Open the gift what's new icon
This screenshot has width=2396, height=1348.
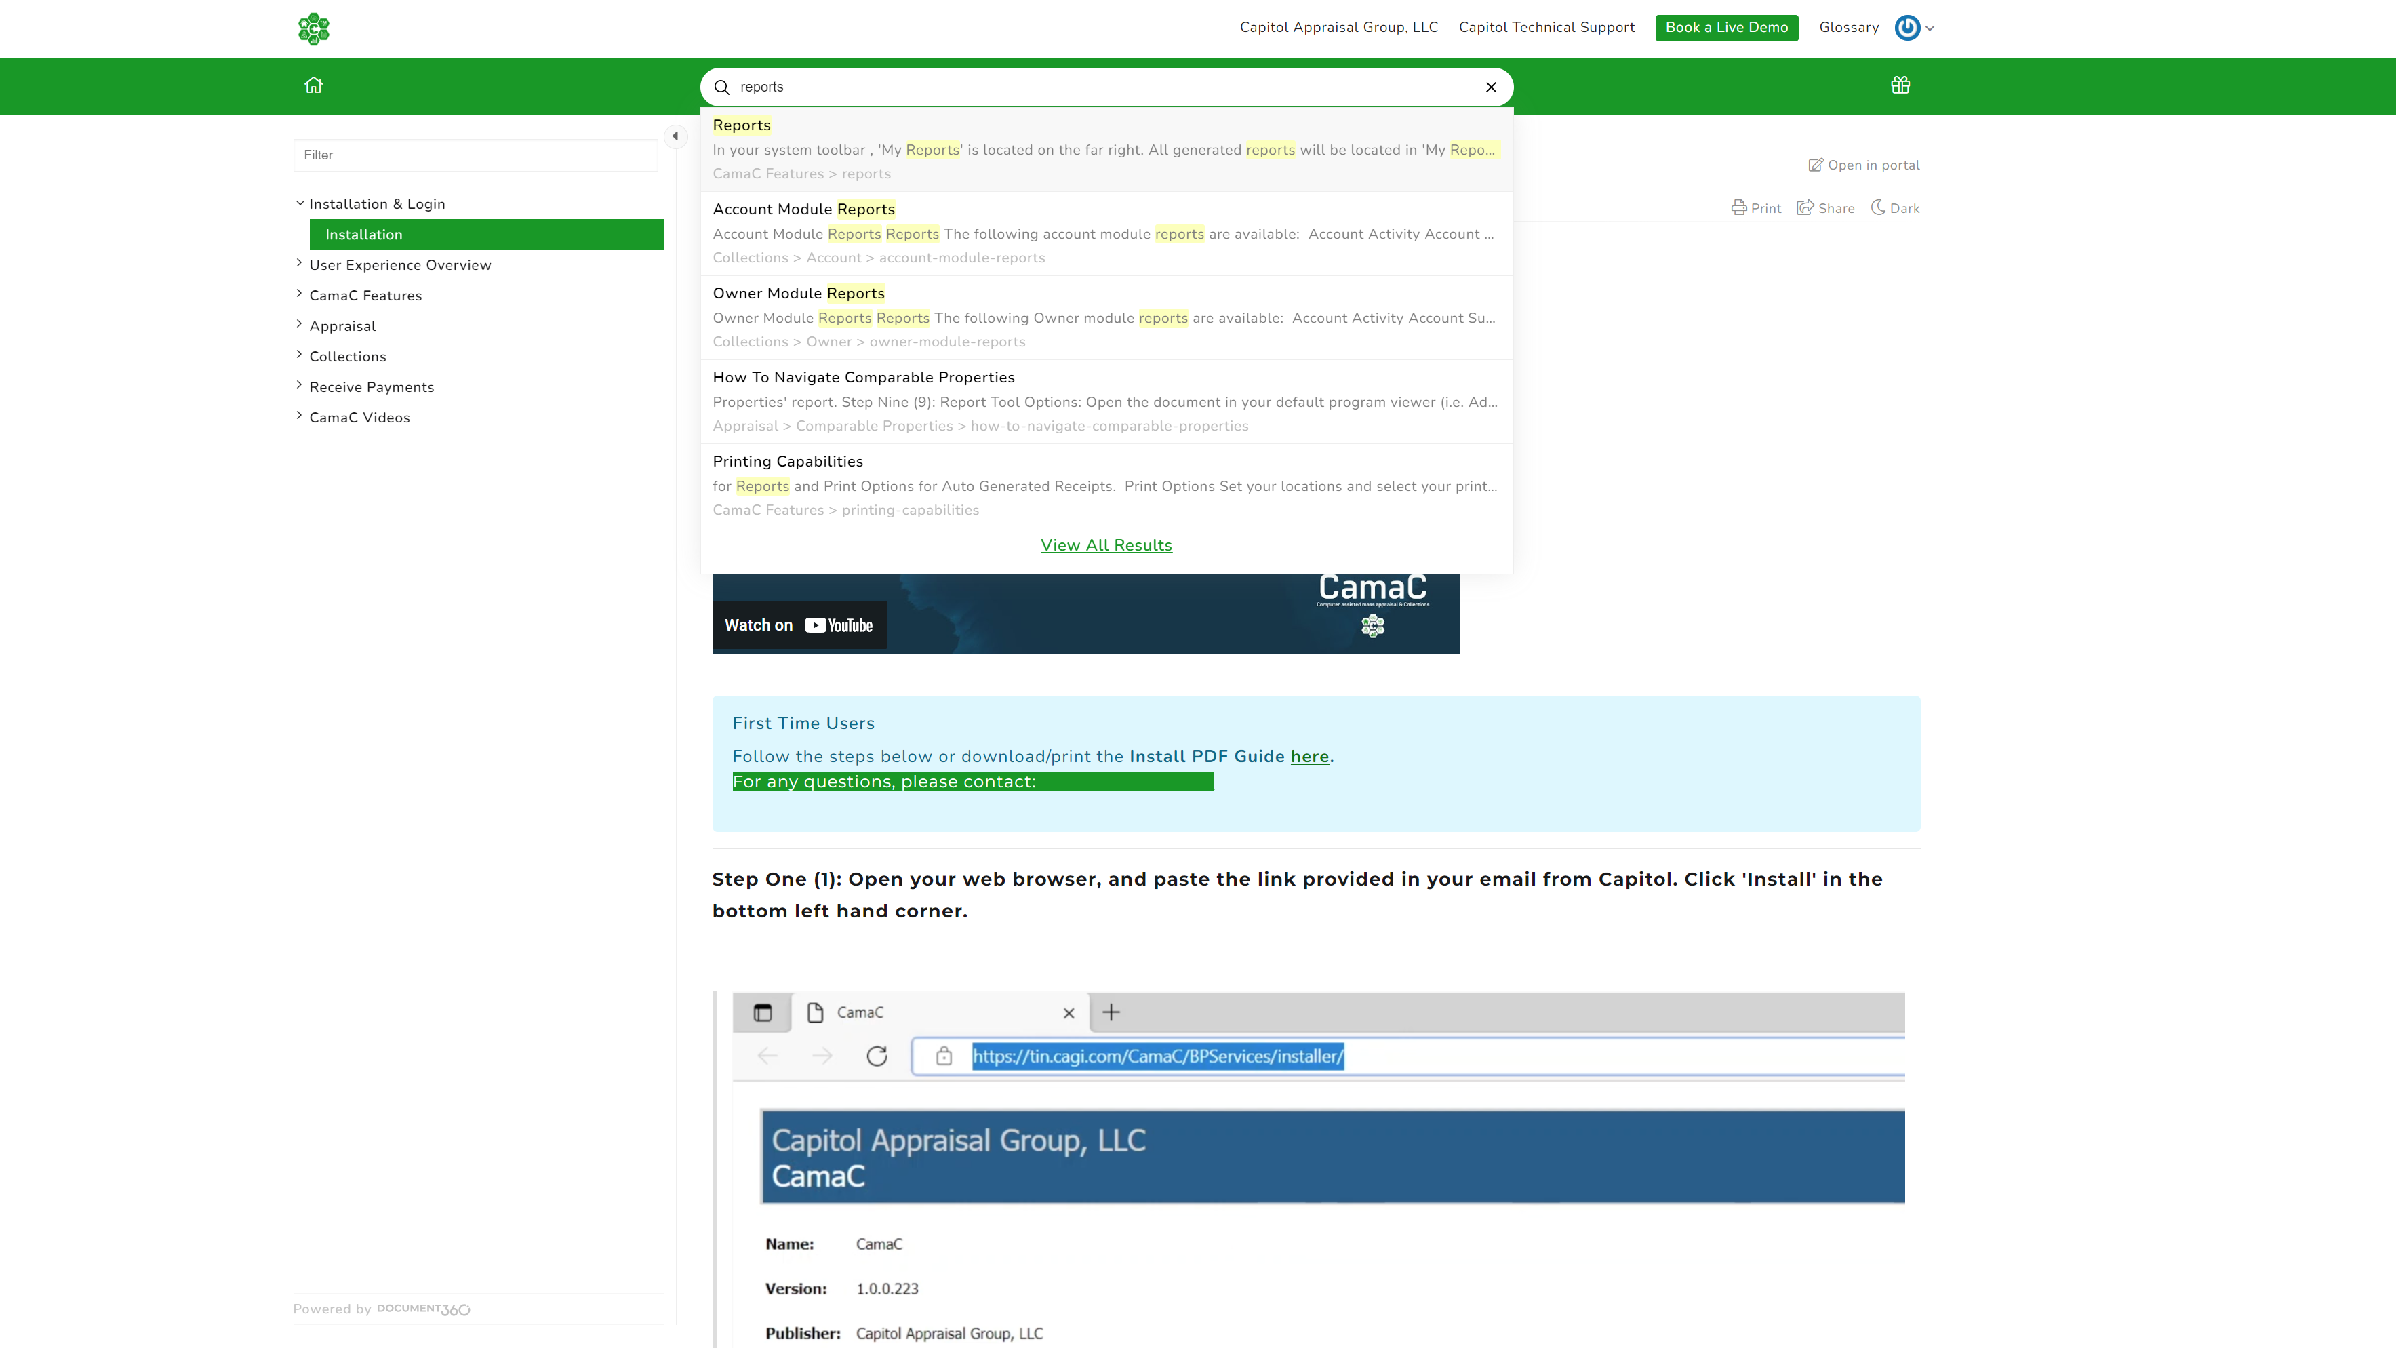[x=1900, y=85]
